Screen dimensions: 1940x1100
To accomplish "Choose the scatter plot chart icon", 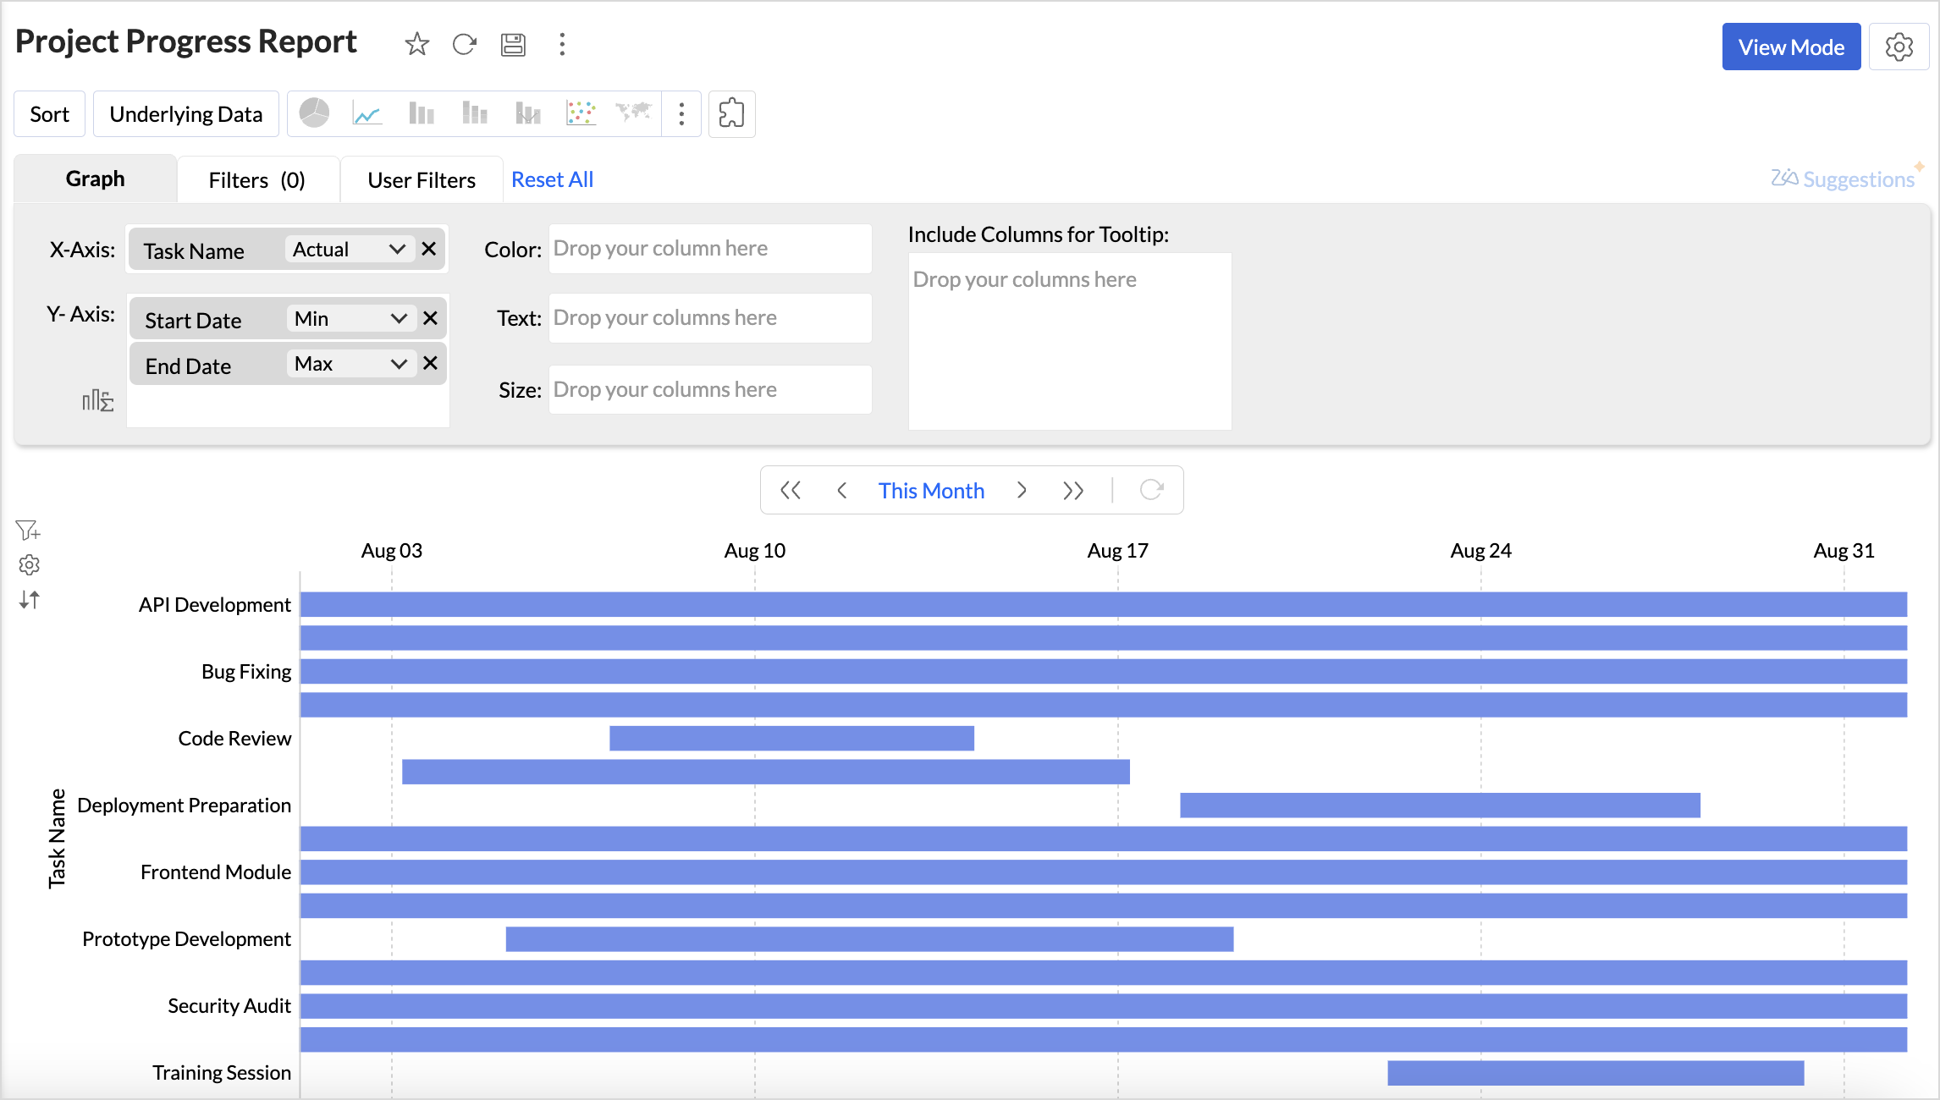I will [581, 113].
